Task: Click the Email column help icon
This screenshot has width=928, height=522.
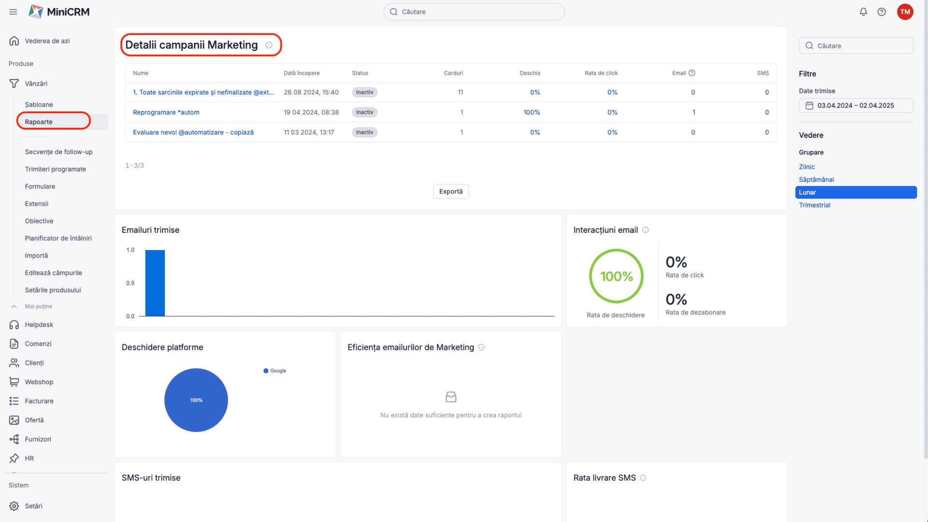Action: tap(692, 73)
